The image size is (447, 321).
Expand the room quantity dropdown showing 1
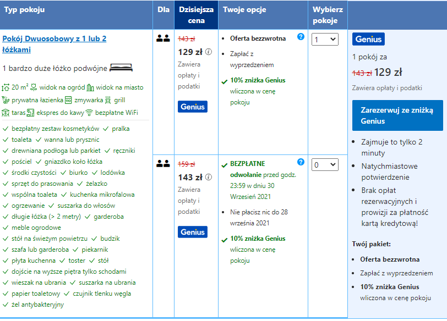325,39
